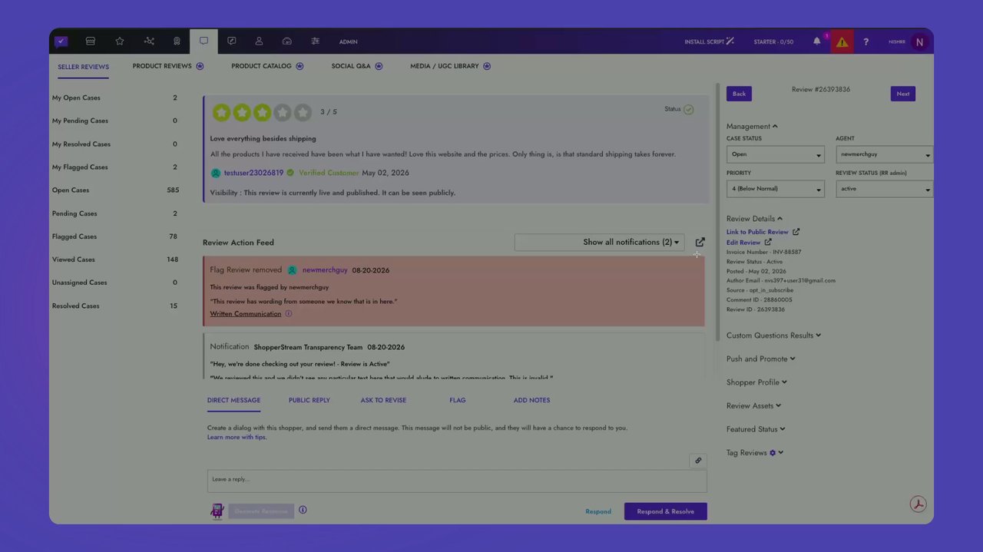Viewport: 983px width, 552px height.
Task: Open the Case Status dropdown
Action: [x=776, y=154]
